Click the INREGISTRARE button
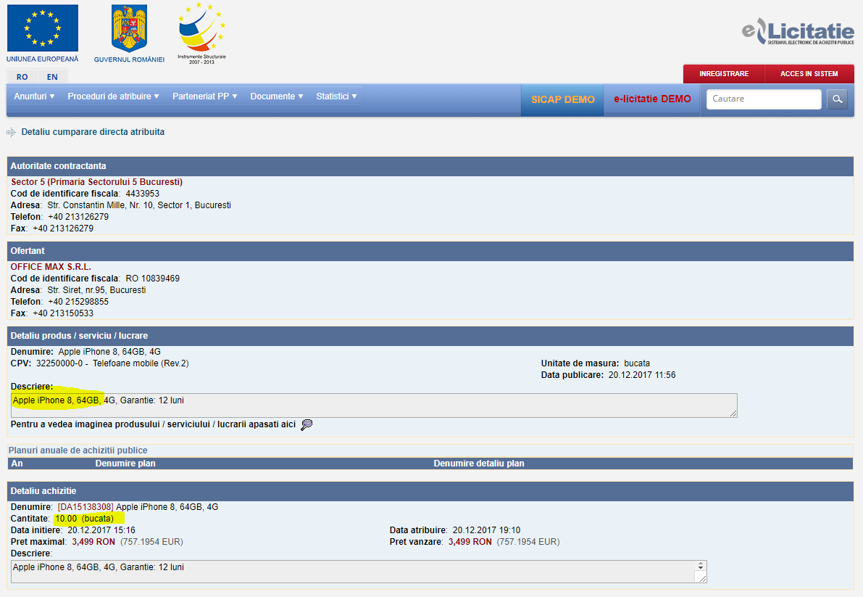This screenshot has height=597, width=863. tap(724, 74)
